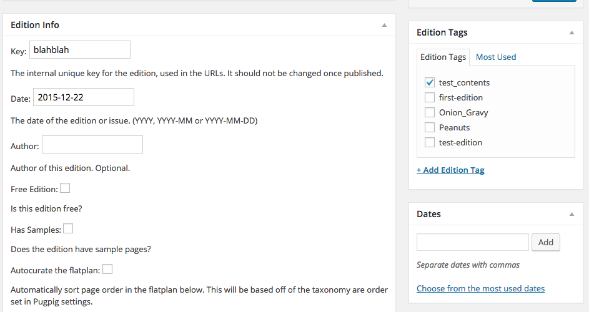Uncheck the test_contents tag checkbox
Viewport: 589px width, 312px height.
(x=429, y=82)
